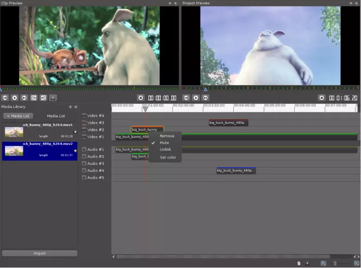Choose Set color from context menu
The height and width of the screenshot is (268, 361).
tap(165, 157)
